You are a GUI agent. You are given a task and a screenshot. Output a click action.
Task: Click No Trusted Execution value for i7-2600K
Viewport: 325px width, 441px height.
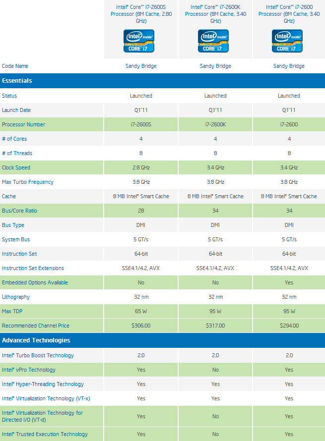pos(215,434)
